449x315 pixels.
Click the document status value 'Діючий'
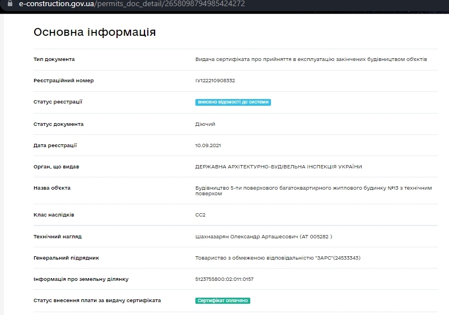coord(205,124)
